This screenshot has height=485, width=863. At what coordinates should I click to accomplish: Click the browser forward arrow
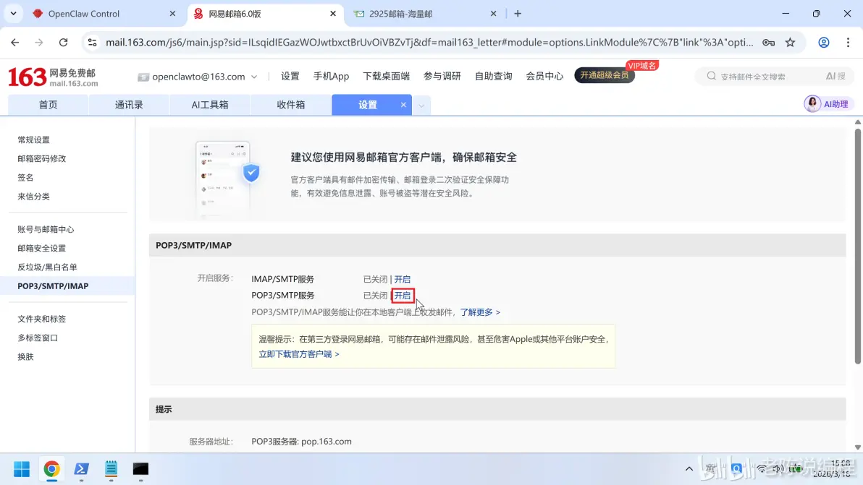38,43
